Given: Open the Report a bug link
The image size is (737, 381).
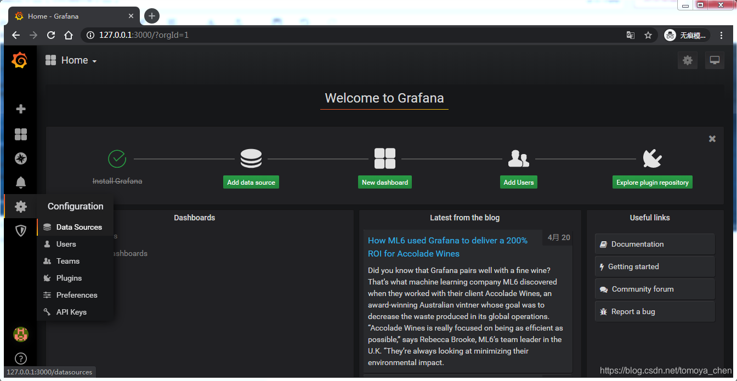Looking at the screenshot, I should point(655,311).
